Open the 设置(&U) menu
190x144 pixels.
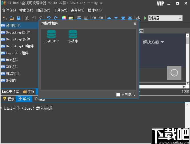click(x=77, y=10)
